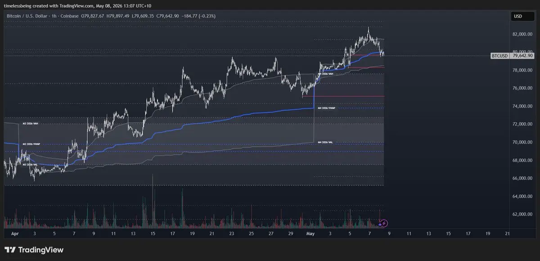Click the 21 date label on time axis
Viewport: 540px width, 261px height.
pos(508,234)
